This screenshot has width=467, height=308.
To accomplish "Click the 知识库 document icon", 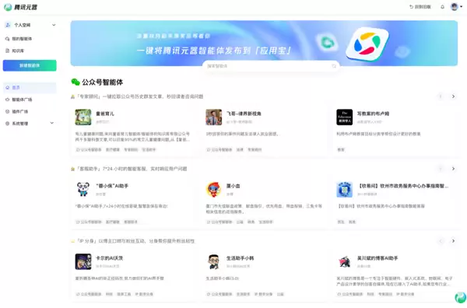I will (8, 51).
